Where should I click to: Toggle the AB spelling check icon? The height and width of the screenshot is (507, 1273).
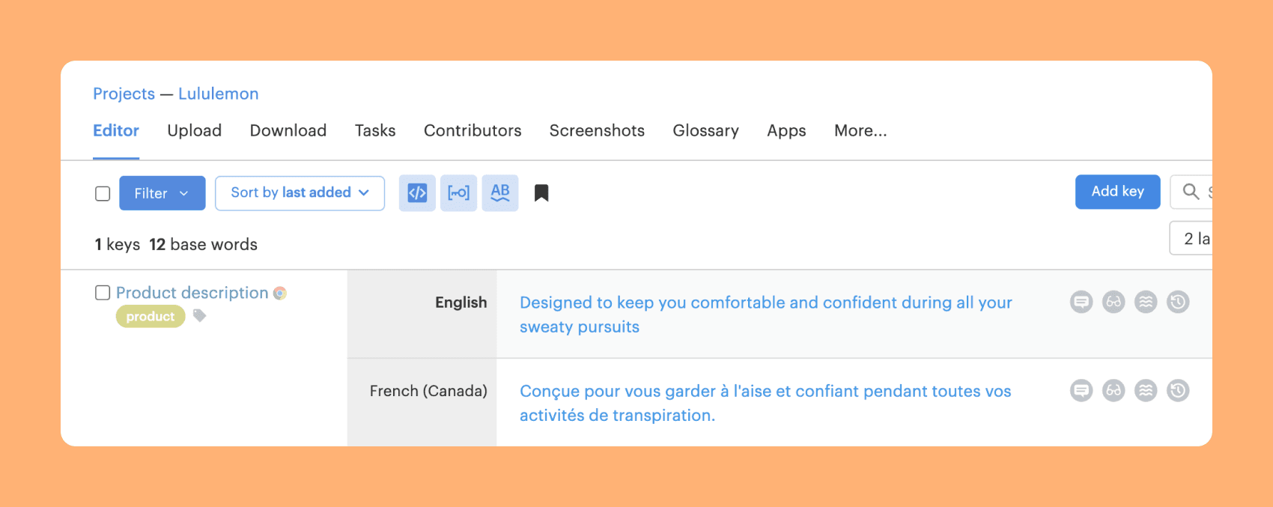pos(500,193)
